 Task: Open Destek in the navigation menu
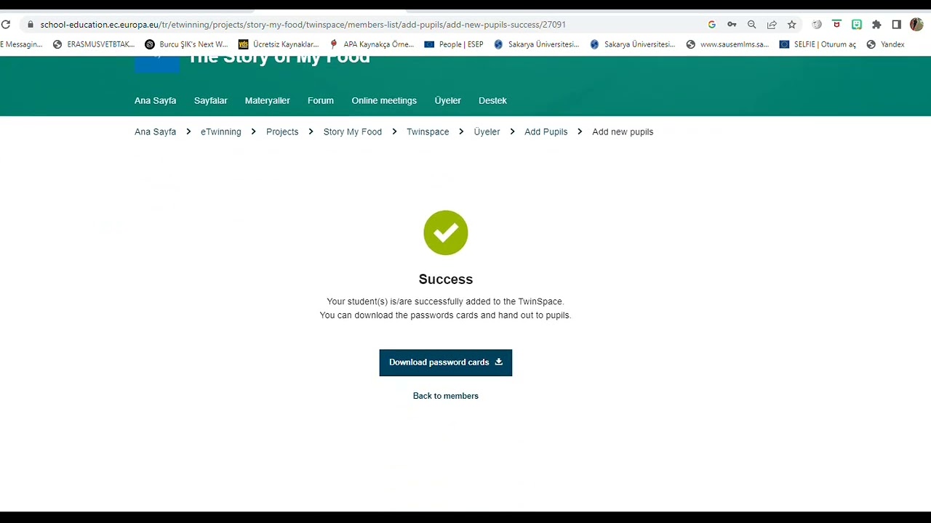(x=492, y=100)
